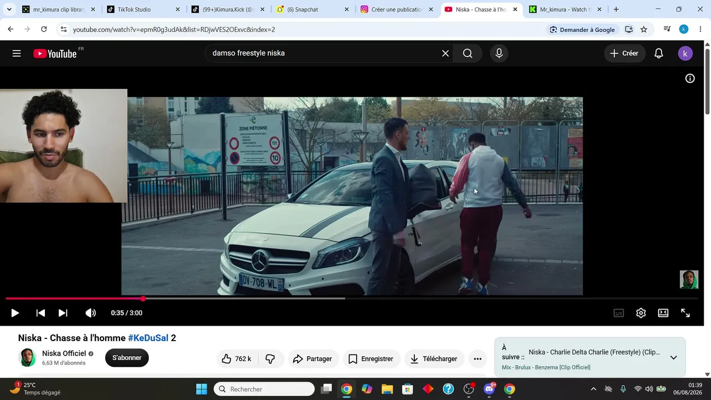Open a new browser tab
The height and width of the screenshot is (400, 711).
tap(616, 9)
